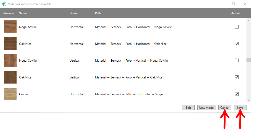The height and width of the screenshot is (135, 261).
Task: Enable Active for Nogal Seville Horizontal
Action: tap(237, 27)
